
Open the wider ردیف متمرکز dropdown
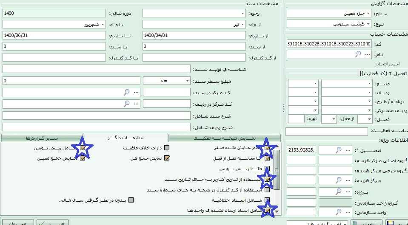[347, 110]
